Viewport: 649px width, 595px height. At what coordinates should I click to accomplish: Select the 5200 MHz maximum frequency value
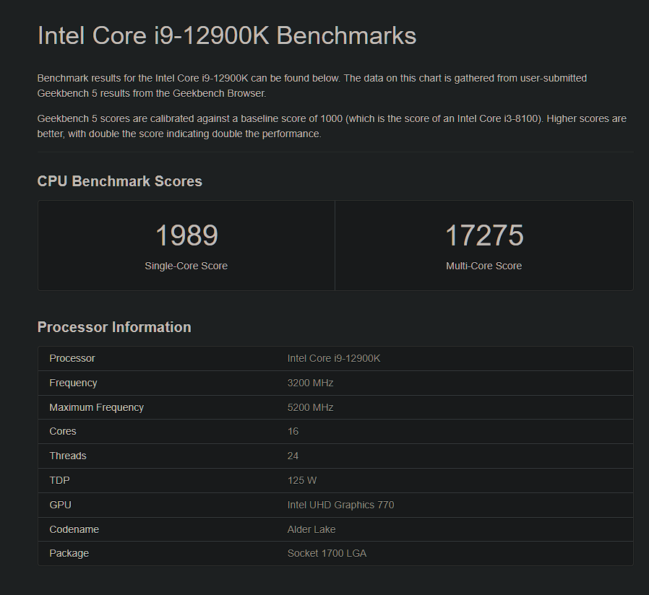point(311,407)
